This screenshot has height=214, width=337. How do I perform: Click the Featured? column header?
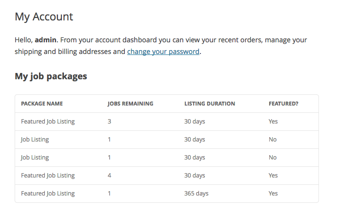(283, 104)
